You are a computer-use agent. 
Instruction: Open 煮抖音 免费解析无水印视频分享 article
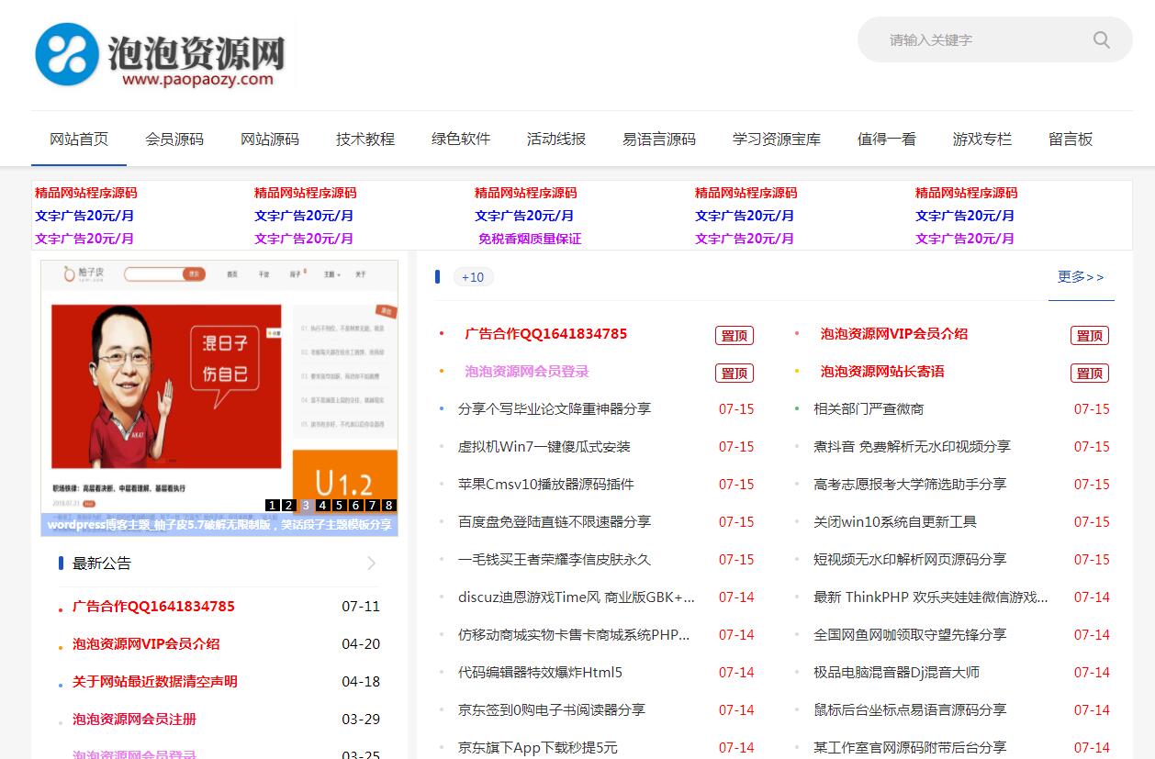[912, 447]
